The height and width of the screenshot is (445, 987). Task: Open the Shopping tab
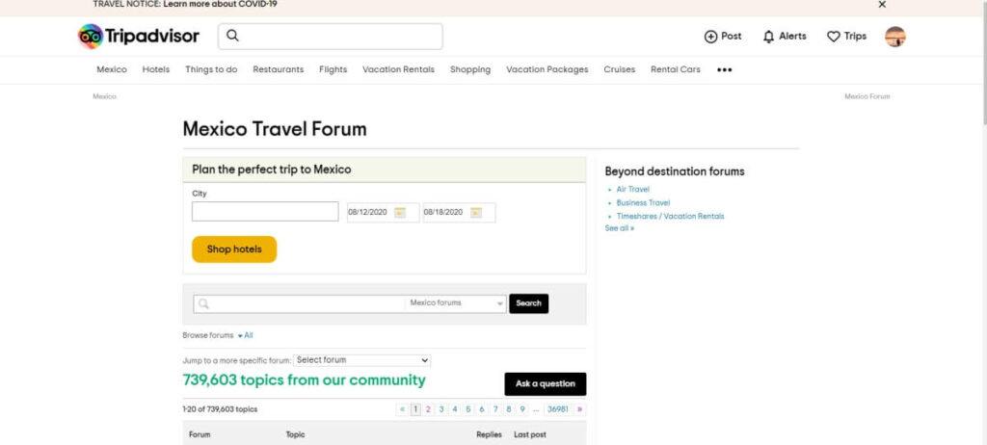pyautogui.click(x=470, y=70)
